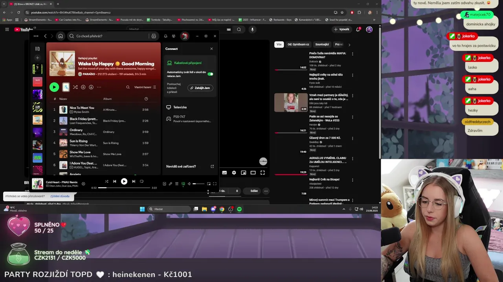Create new playlist with plus in Spotify sidebar
The width and height of the screenshot is (503, 282).
[x=37, y=58]
